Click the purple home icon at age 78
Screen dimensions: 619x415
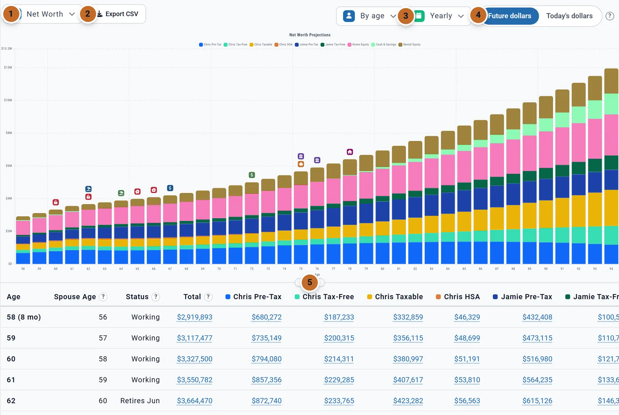tap(350, 152)
